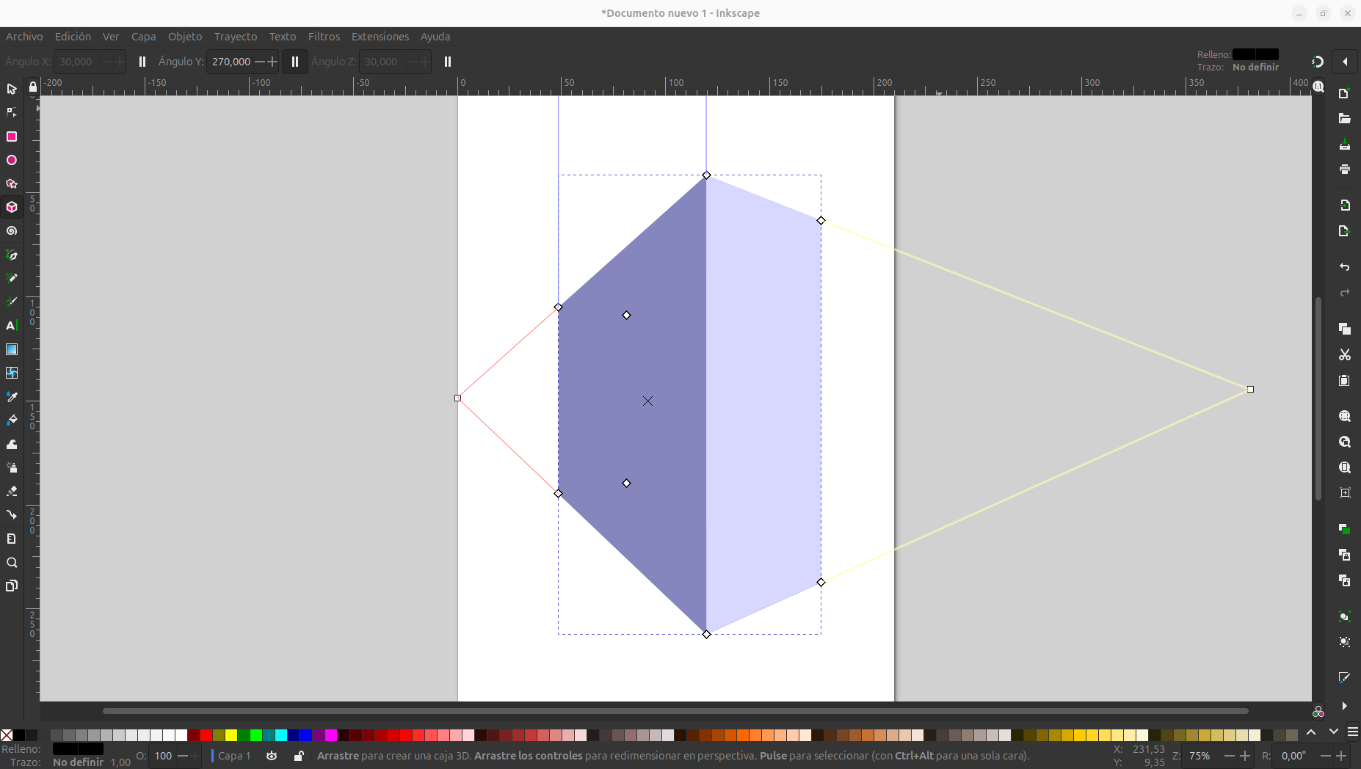Open the Ayuda menu

tap(435, 37)
